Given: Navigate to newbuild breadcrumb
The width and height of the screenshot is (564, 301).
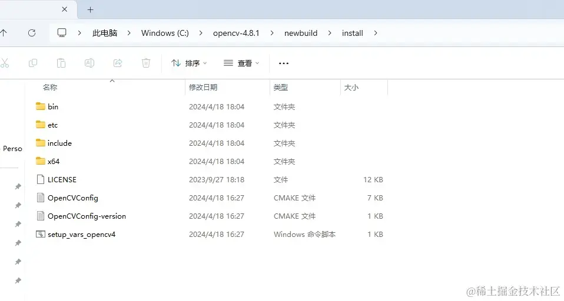Looking at the screenshot, I should 301,33.
